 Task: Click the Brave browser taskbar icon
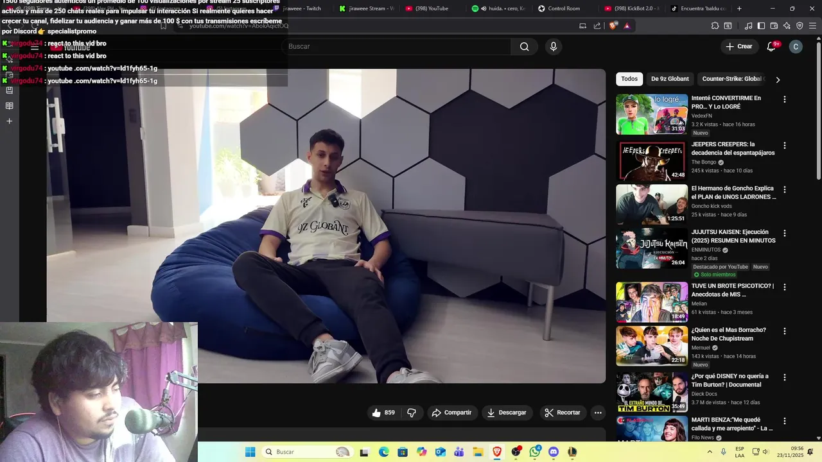coord(497,452)
